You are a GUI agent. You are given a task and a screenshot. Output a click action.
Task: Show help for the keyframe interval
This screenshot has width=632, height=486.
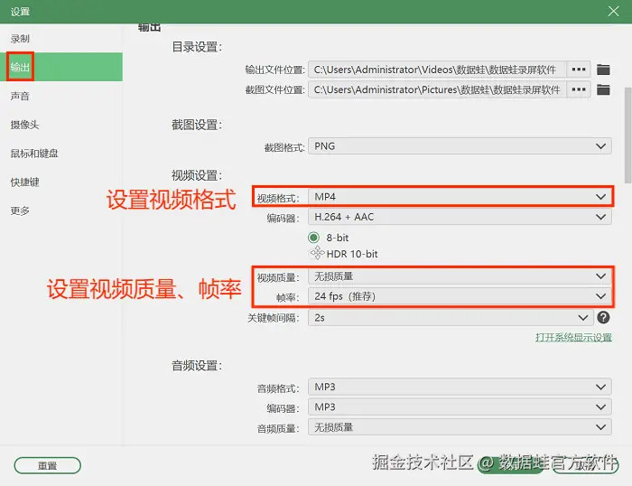(603, 317)
